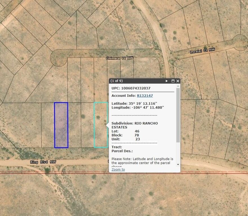Click the Zoom to link
The width and height of the screenshot is (248, 216).
point(118,169)
